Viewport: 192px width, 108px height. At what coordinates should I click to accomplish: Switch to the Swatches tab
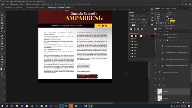click(x=167, y=8)
